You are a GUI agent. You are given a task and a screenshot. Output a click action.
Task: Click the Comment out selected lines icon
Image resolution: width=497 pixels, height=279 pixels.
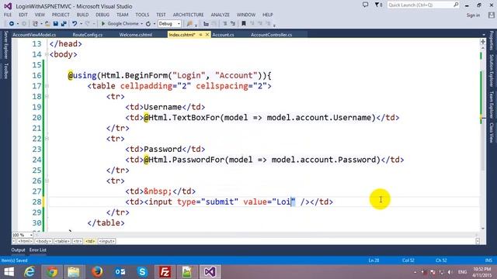coord(224,24)
